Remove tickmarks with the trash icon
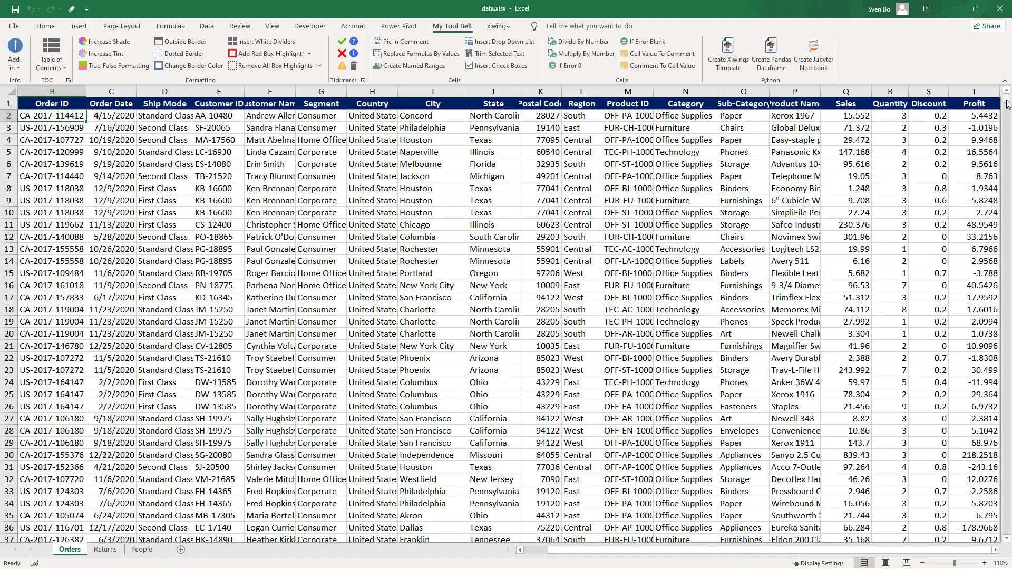Image resolution: width=1012 pixels, height=569 pixels. click(353, 65)
